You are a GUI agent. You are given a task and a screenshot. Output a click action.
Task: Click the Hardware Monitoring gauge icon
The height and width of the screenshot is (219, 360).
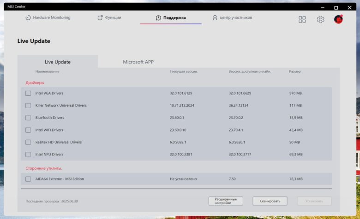(x=28, y=17)
